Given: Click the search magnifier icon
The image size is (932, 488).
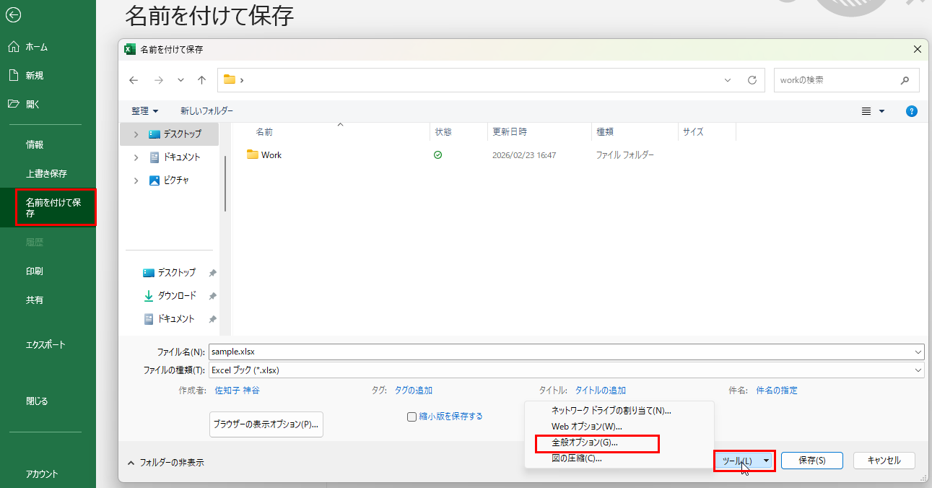Looking at the screenshot, I should tap(905, 80).
